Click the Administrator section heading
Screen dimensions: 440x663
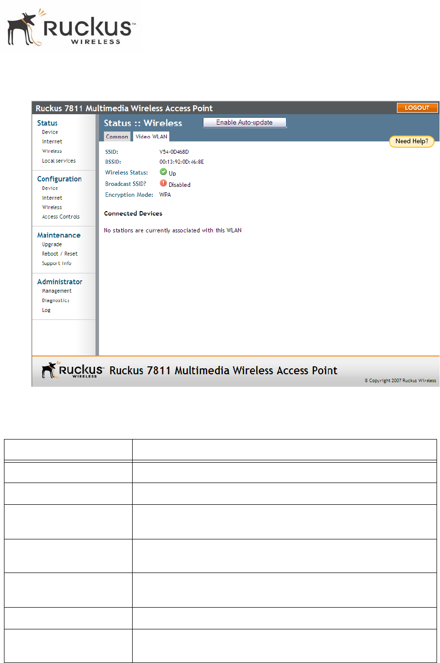click(60, 282)
